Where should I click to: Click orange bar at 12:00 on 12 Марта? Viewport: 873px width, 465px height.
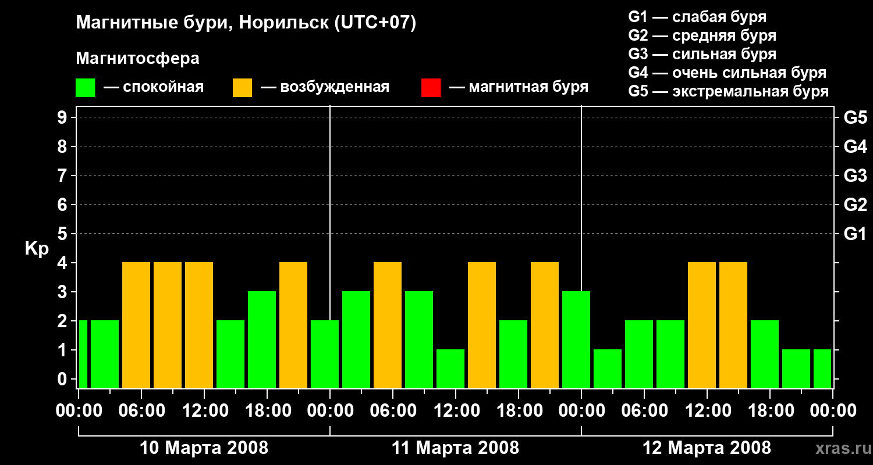click(702, 325)
